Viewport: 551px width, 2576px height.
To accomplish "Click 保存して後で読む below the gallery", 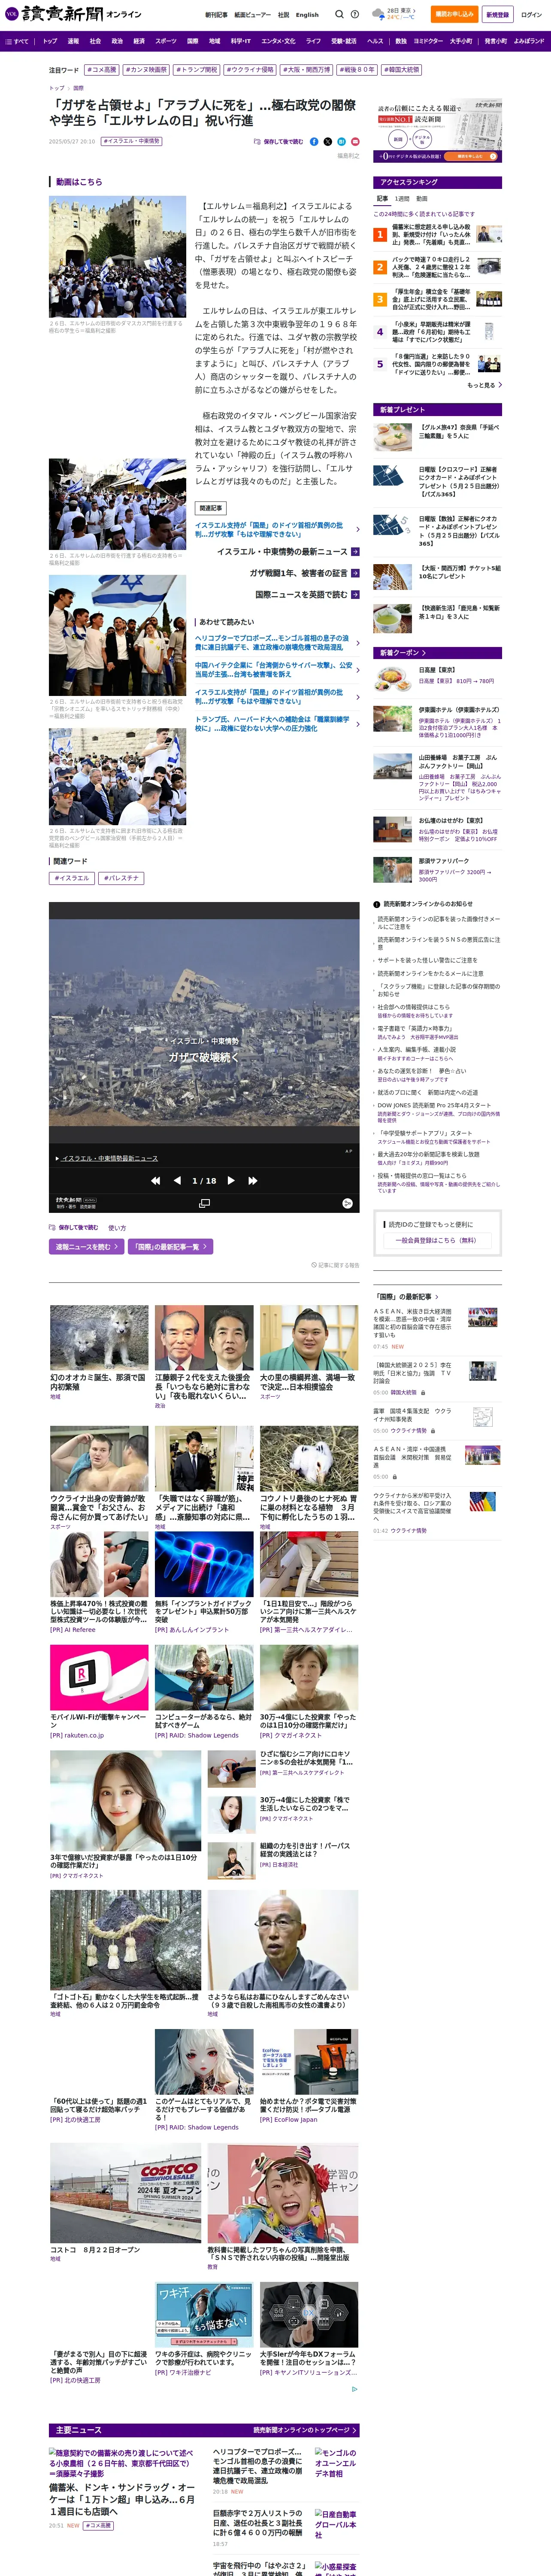I will coord(74,1227).
